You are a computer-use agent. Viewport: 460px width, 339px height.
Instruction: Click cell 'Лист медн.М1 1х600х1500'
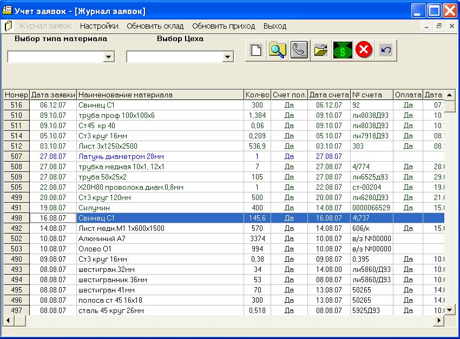[x=160, y=228]
